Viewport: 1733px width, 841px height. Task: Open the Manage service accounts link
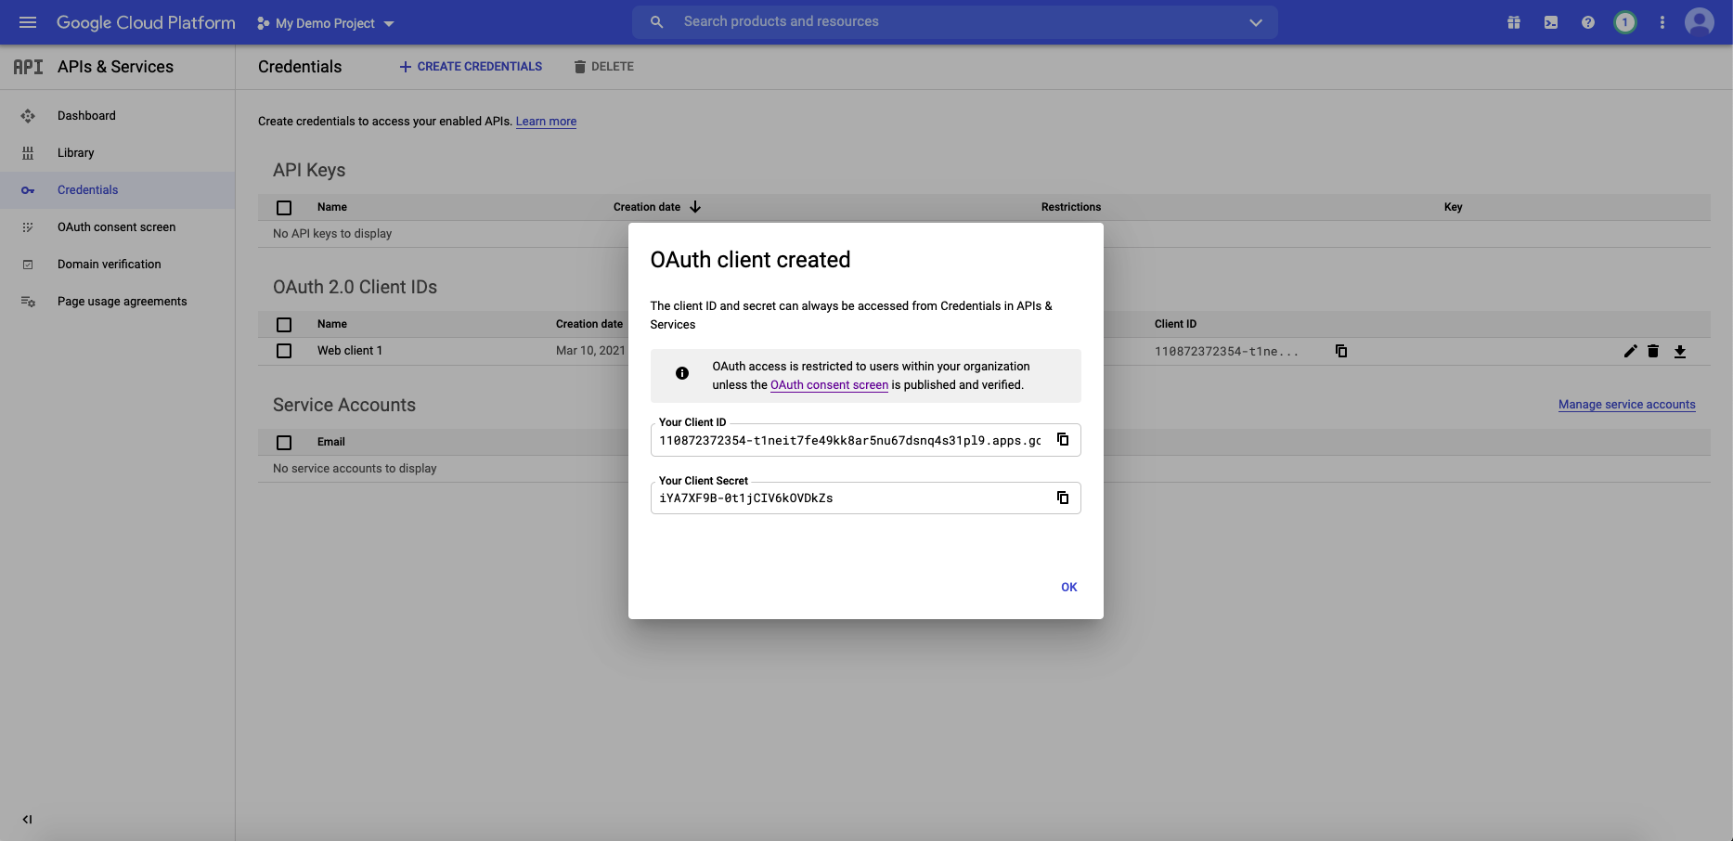tap(1626, 404)
